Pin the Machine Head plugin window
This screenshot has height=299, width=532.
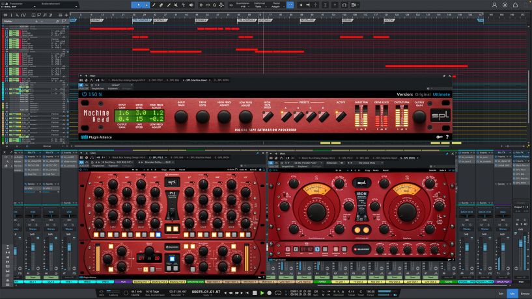point(444,76)
